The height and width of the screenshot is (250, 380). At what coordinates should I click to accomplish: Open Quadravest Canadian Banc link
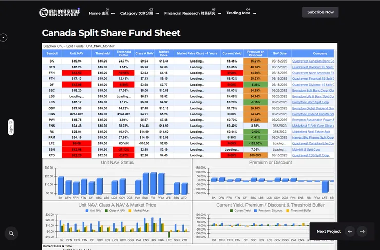pyautogui.click(x=313, y=61)
